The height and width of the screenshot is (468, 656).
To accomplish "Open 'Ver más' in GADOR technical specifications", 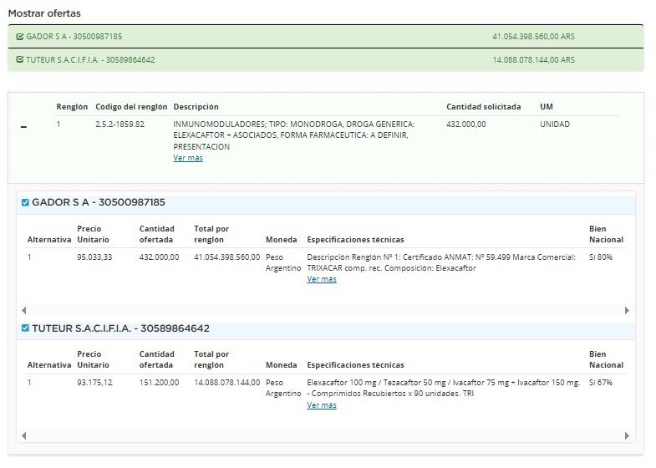I will click(322, 279).
